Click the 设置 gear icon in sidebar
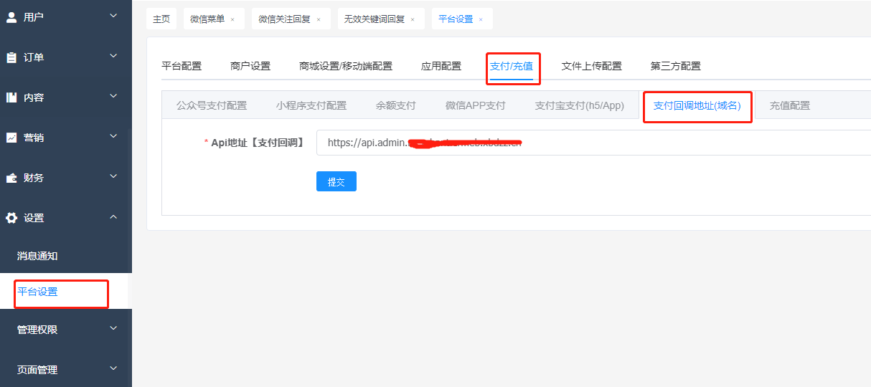 (11, 218)
